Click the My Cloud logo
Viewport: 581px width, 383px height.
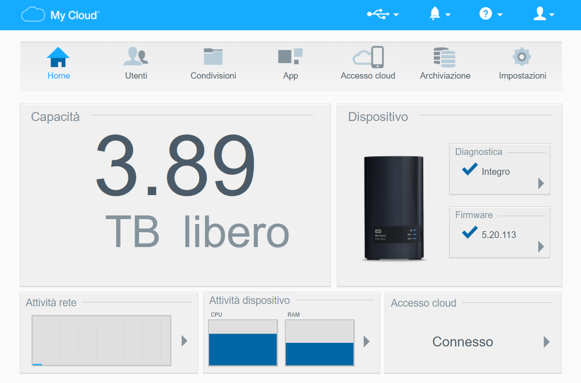(x=61, y=15)
